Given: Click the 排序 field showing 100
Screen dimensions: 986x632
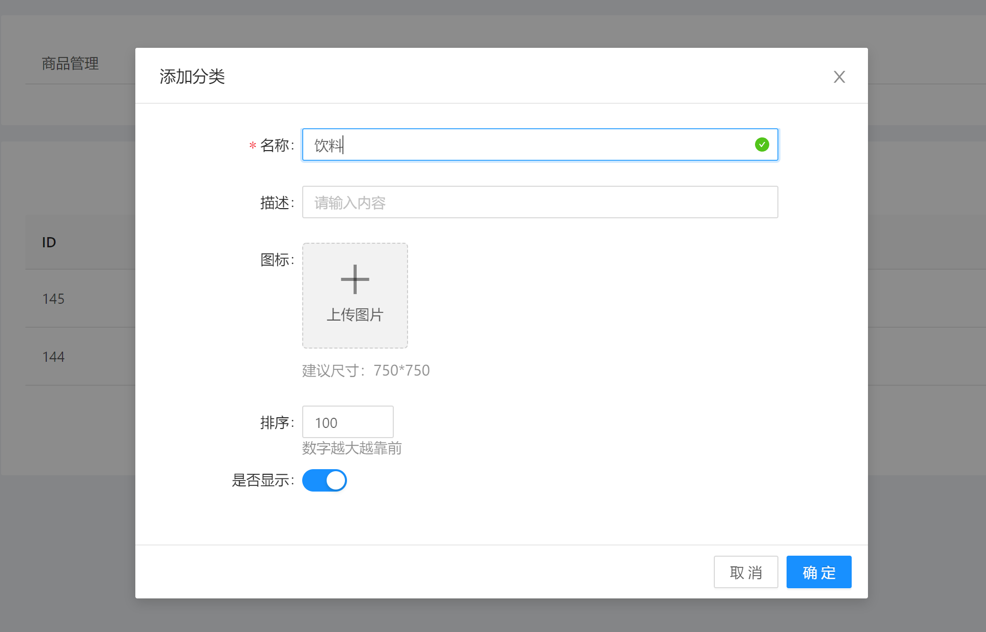Looking at the screenshot, I should click(x=347, y=422).
